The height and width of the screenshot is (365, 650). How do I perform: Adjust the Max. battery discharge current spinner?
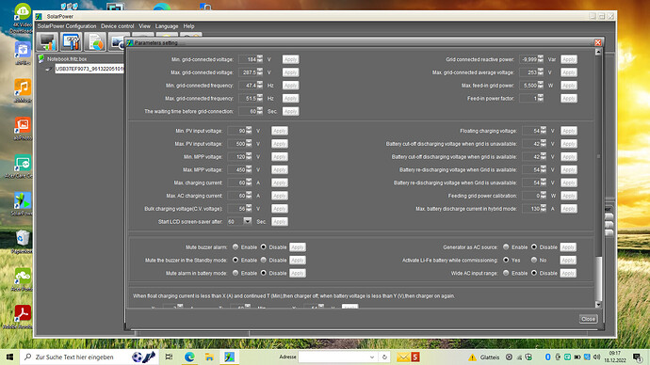pyautogui.click(x=543, y=208)
